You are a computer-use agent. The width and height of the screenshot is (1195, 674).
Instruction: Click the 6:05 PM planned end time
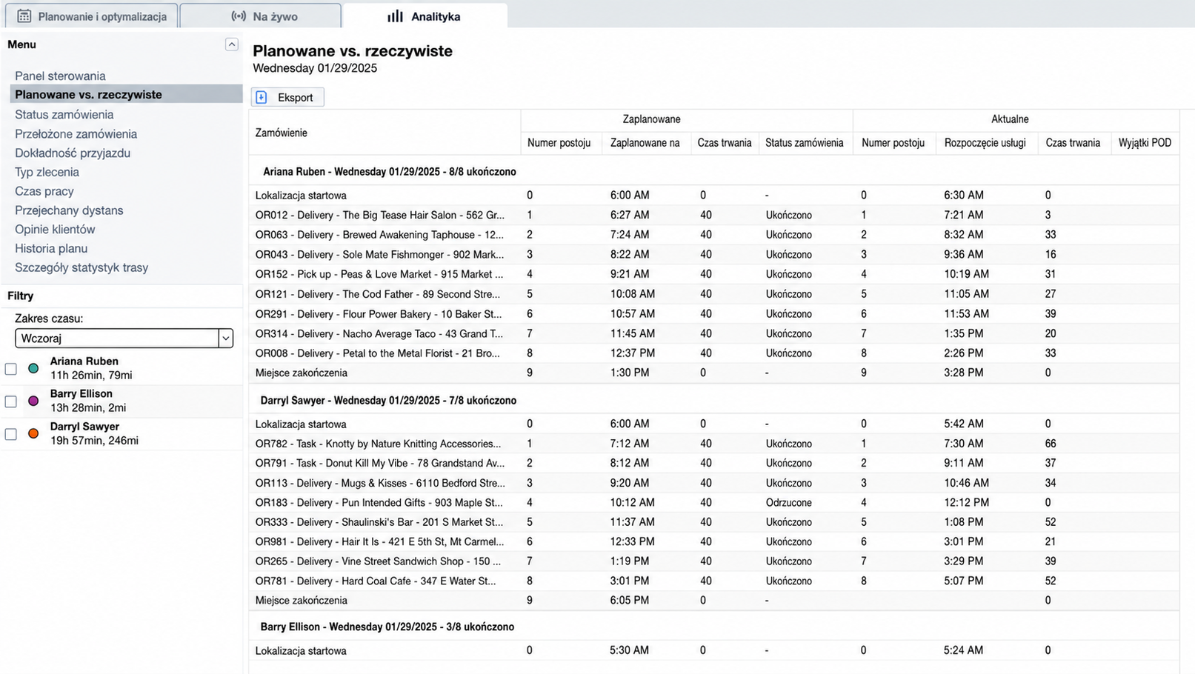(x=630, y=601)
